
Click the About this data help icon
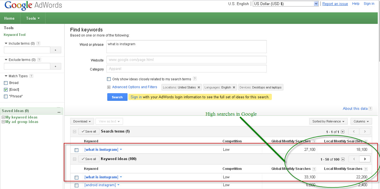coord(370,109)
